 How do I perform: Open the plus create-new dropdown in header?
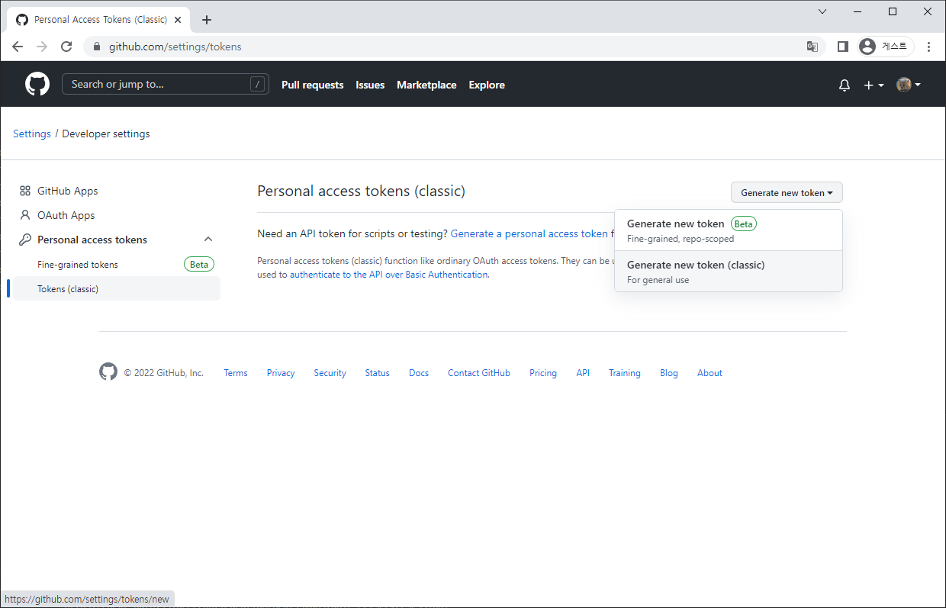(873, 85)
